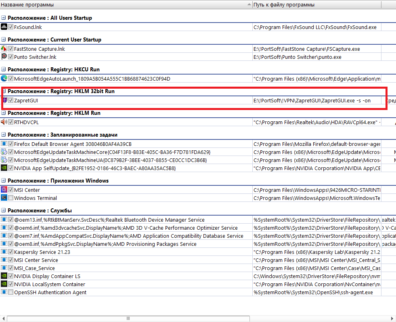
Task: Click the FastStone Capture icon
Action: click(4, 49)
